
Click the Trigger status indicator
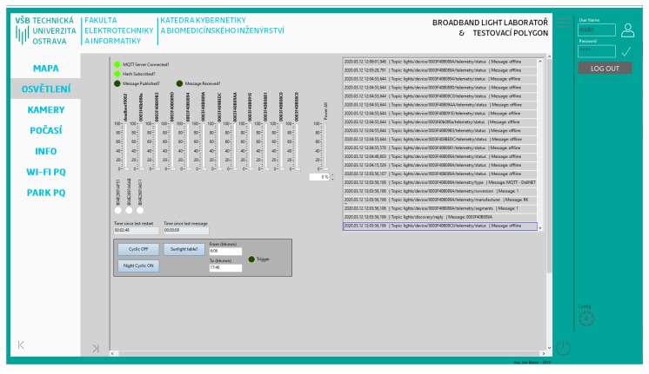coord(252,259)
